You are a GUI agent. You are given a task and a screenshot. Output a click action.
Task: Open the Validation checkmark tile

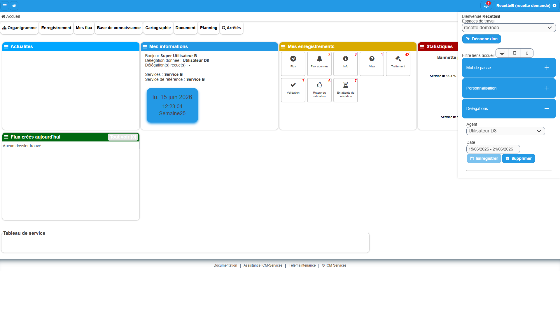tap(293, 90)
